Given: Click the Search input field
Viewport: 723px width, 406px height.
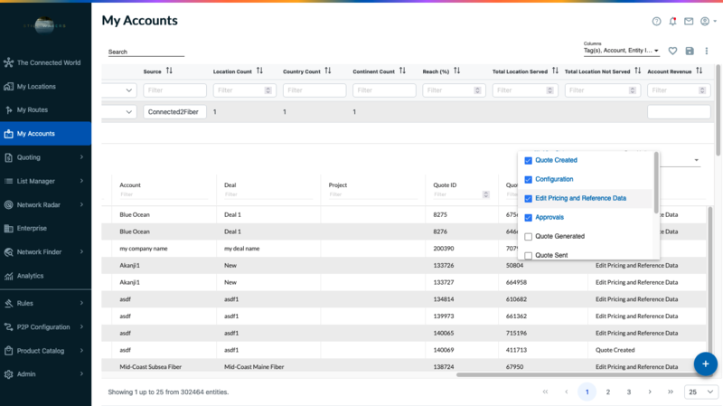Looking at the screenshot, I should [x=146, y=52].
